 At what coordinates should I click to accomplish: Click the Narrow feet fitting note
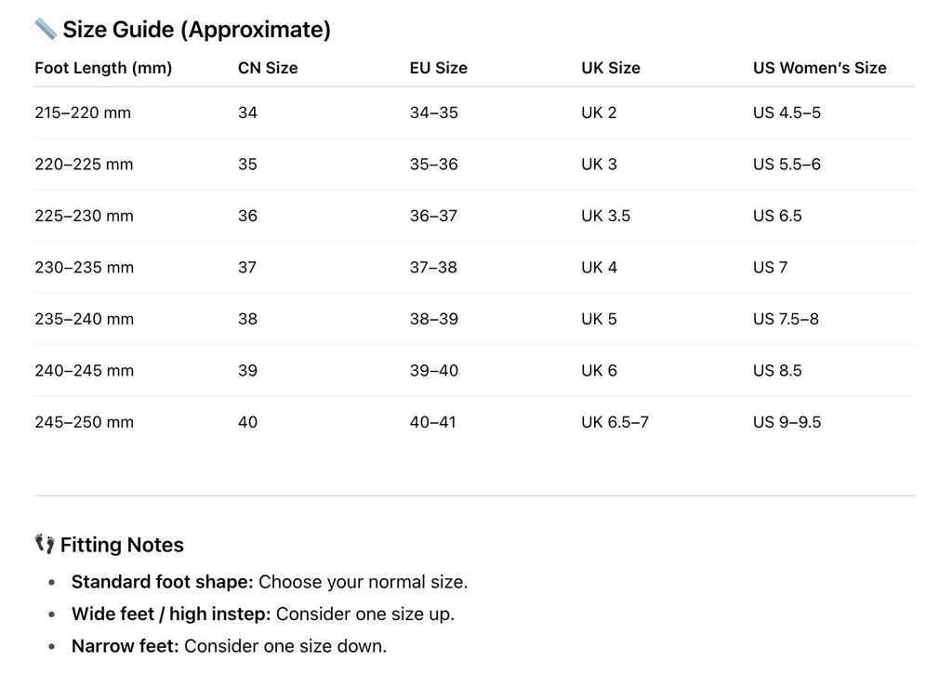click(229, 645)
